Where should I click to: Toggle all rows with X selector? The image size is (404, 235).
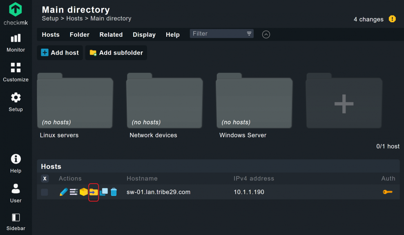tap(45, 178)
